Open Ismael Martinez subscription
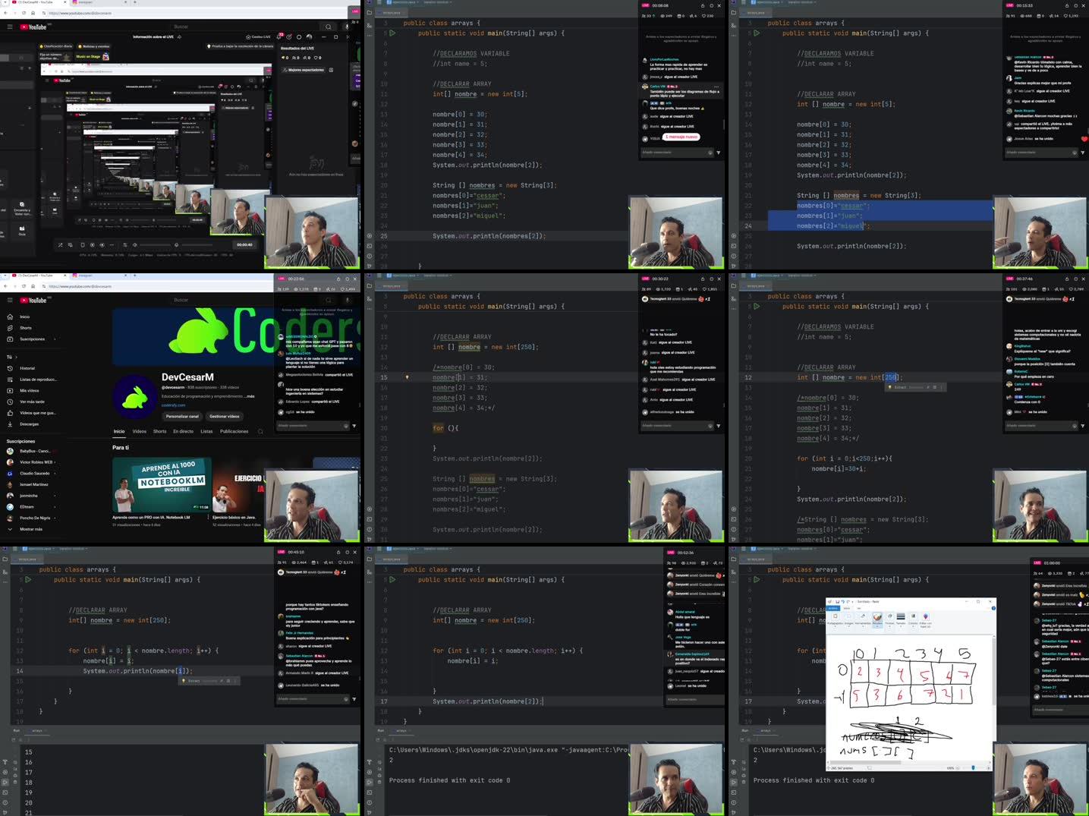Viewport: 1089px width, 816px height. click(28, 484)
